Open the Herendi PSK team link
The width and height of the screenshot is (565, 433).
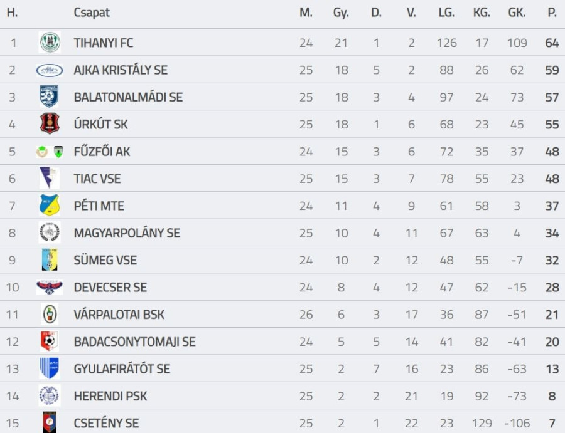110,396
